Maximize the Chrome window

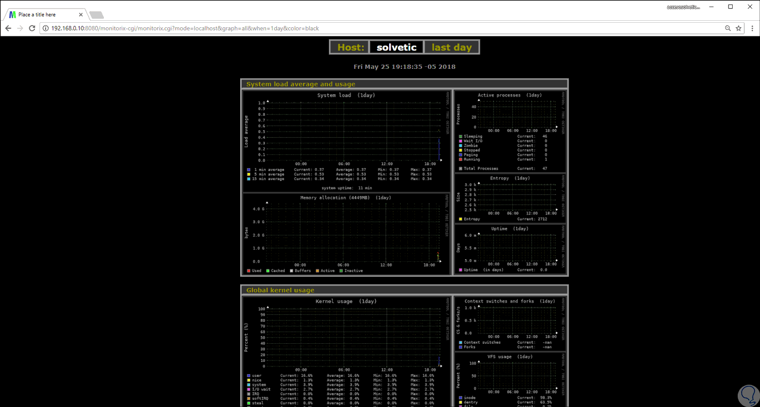(730, 7)
